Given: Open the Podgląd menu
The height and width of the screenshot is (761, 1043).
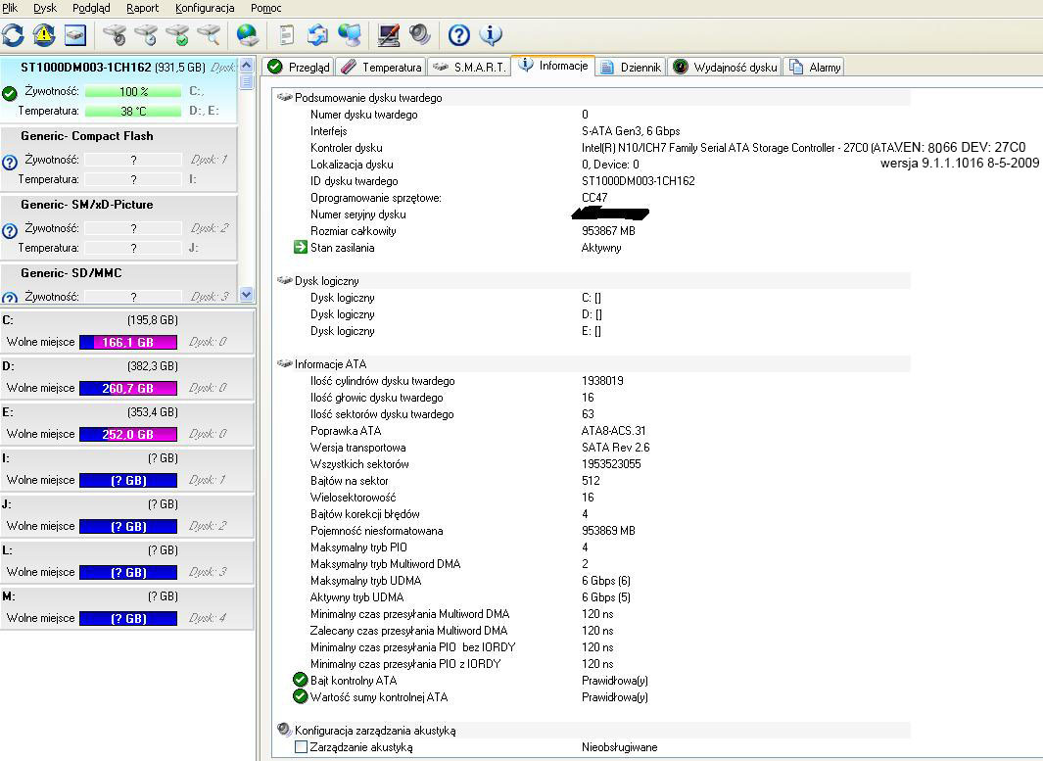Looking at the screenshot, I should (x=91, y=8).
